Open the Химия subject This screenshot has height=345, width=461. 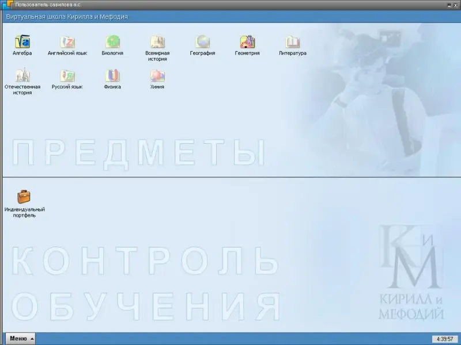[x=157, y=76]
